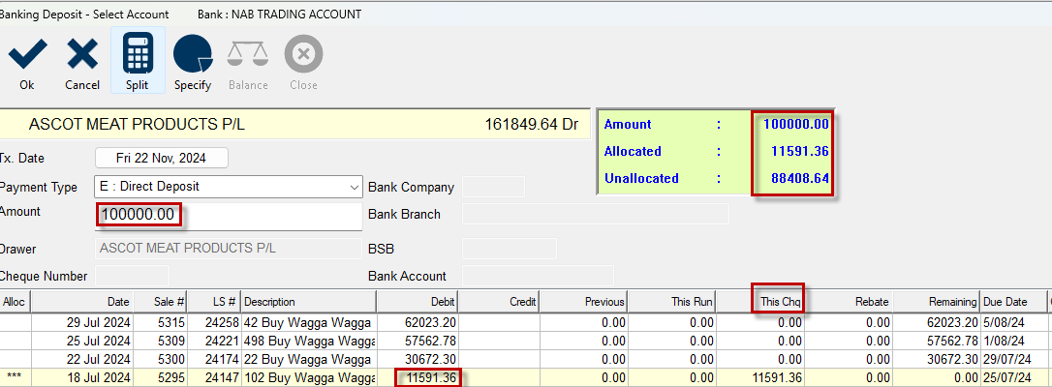
Task: Click the ASCOT MEAT PRODUCTS P/L heading
Action: (139, 124)
